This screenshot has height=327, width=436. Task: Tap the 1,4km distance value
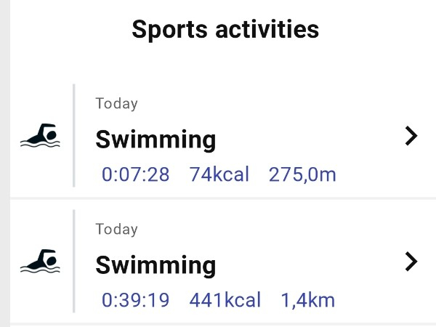pos(308,300)
